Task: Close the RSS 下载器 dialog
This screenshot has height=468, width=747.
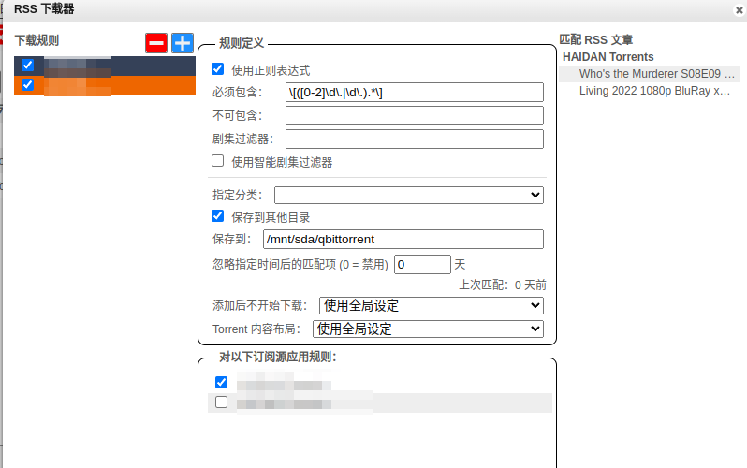Action: (x=740, y=9)
